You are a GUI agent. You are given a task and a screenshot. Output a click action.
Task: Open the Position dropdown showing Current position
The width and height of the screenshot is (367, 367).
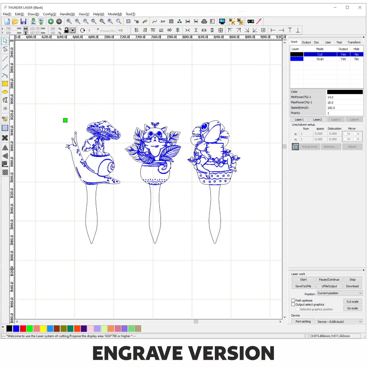[340, 293]
